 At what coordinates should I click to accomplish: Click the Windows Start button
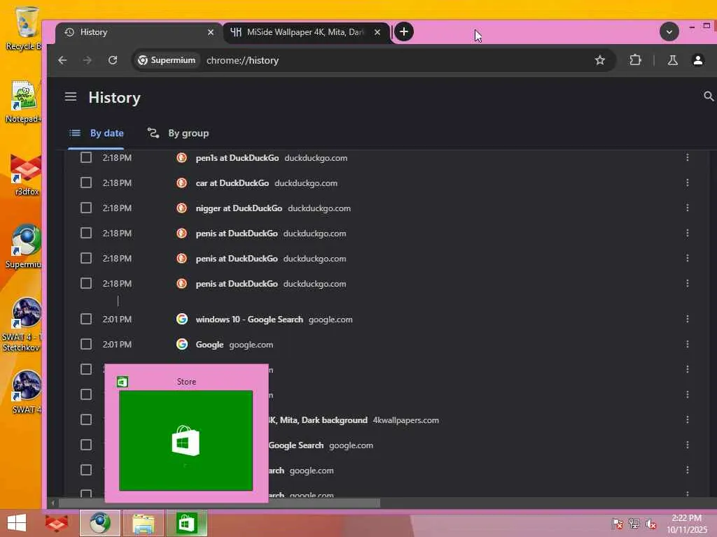17,523
